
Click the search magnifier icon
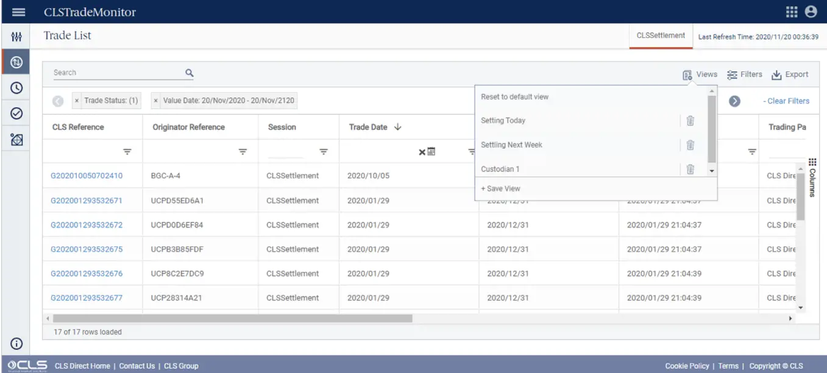(190, 73)
